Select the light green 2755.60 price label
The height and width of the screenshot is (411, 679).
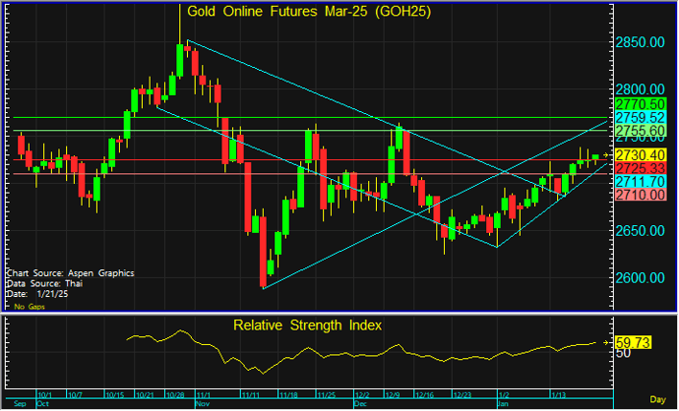click(641, 130)
